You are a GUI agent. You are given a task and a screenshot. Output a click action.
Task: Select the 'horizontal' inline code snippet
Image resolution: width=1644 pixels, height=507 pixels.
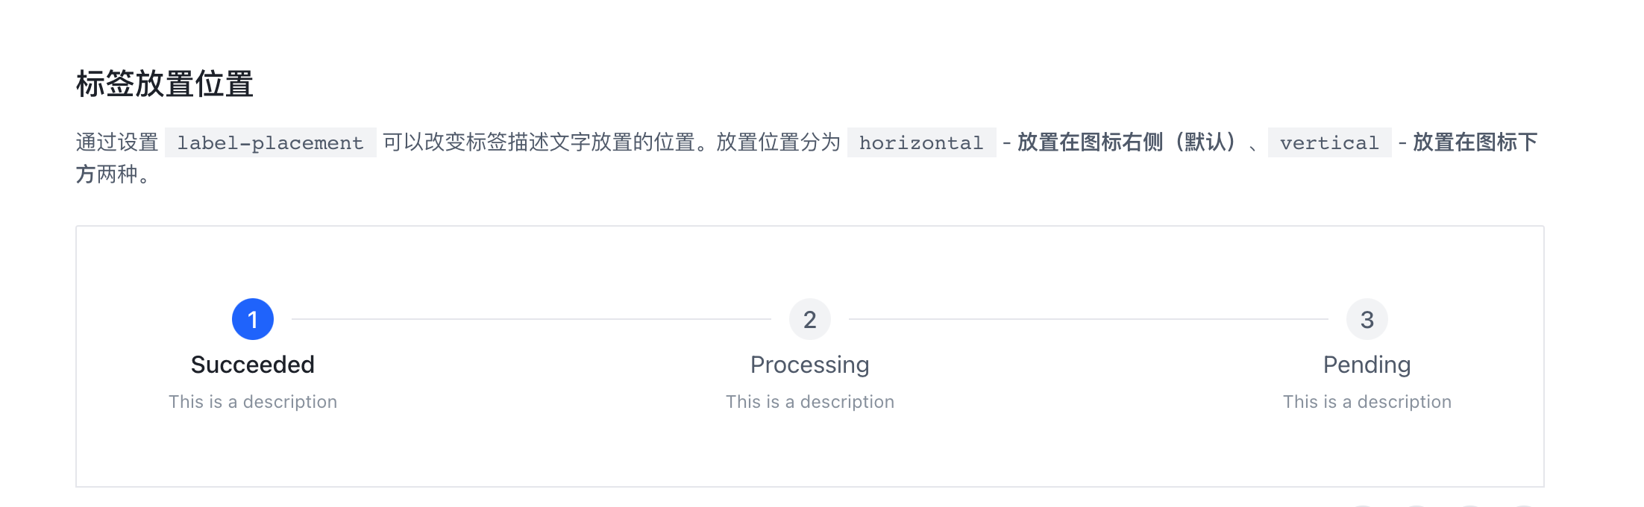tap(921, 142)
